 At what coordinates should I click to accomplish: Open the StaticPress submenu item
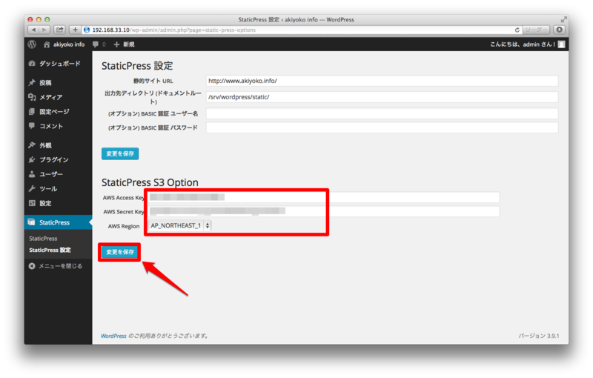click(43, 239)
